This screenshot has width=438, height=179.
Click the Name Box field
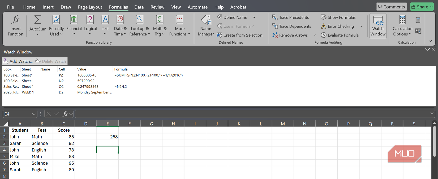17,114
